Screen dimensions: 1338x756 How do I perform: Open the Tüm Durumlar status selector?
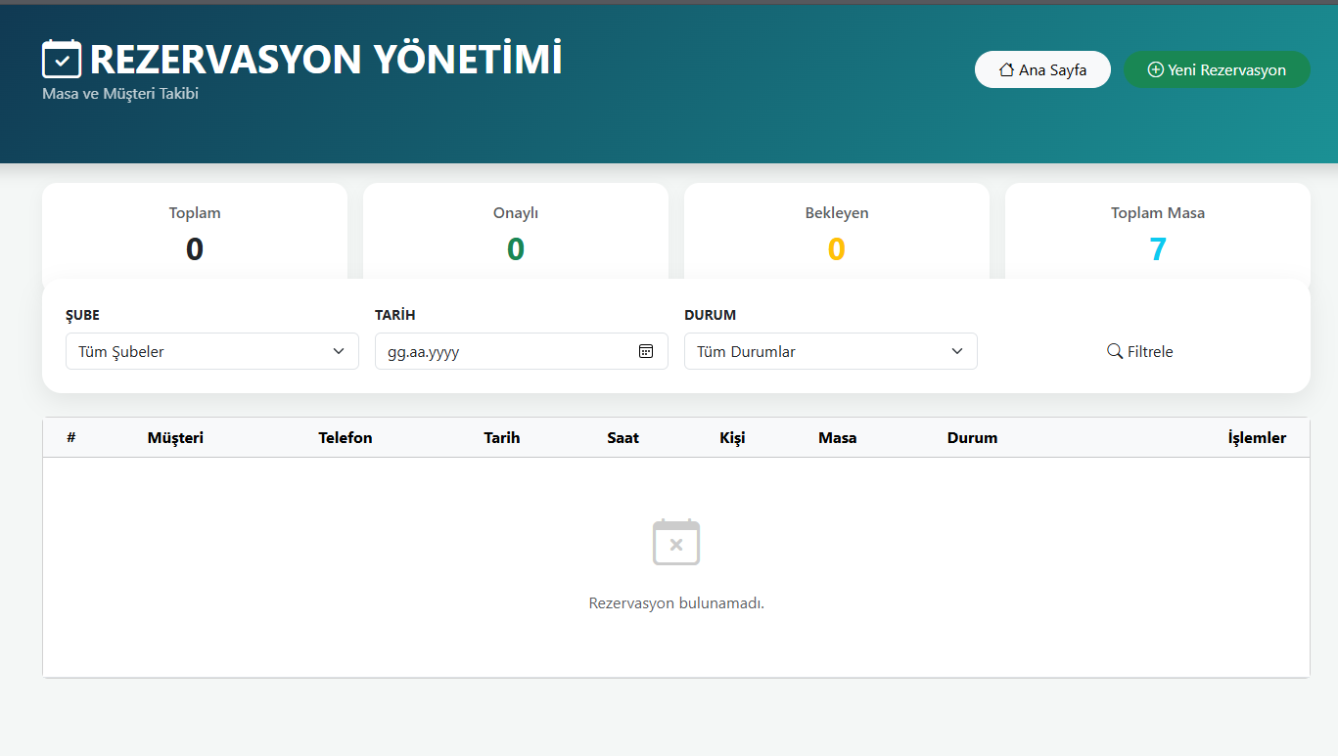click(x=830, y=350)
